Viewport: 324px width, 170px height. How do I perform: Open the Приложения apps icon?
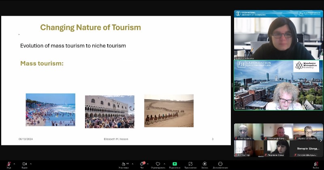coord(190,164)
